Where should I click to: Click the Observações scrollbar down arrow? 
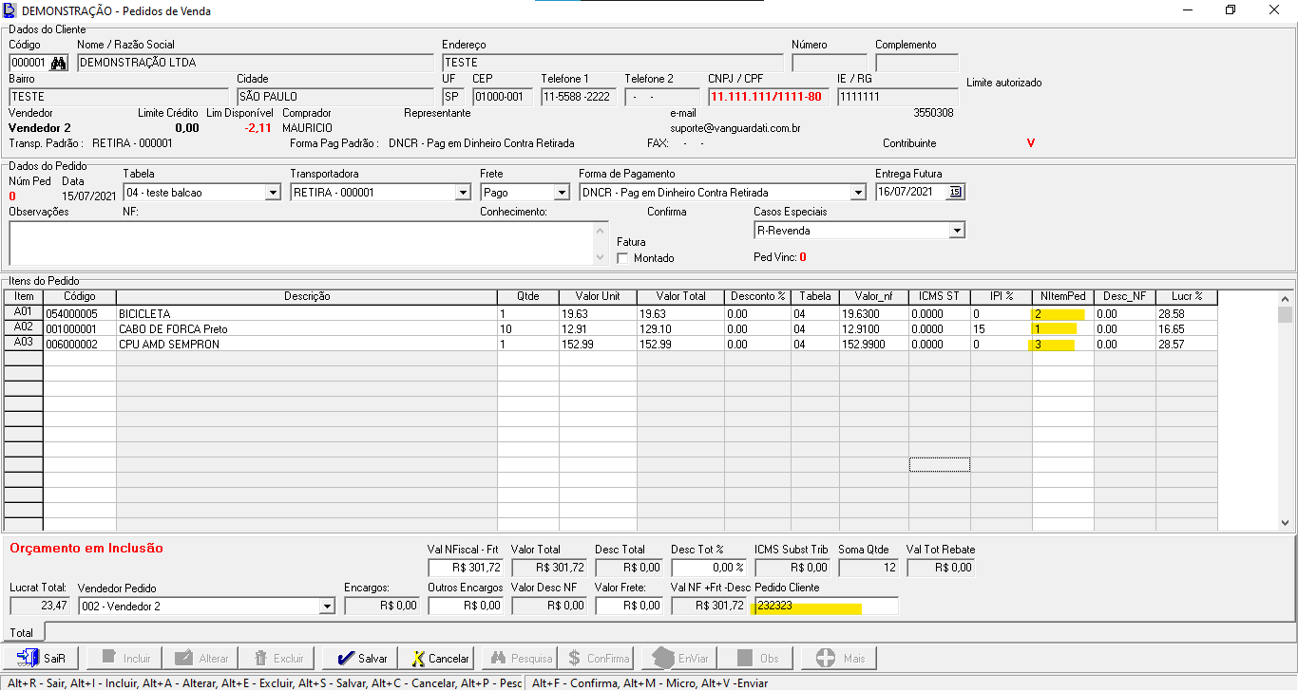(600, 257)
